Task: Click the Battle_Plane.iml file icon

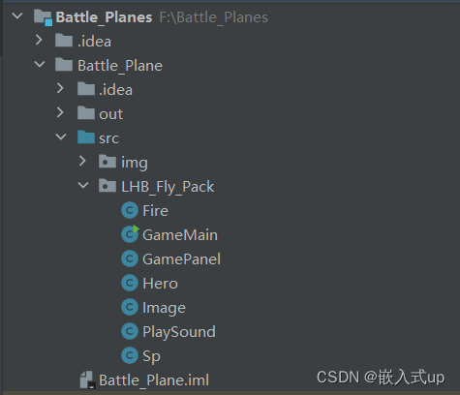Action: [88, 380]
